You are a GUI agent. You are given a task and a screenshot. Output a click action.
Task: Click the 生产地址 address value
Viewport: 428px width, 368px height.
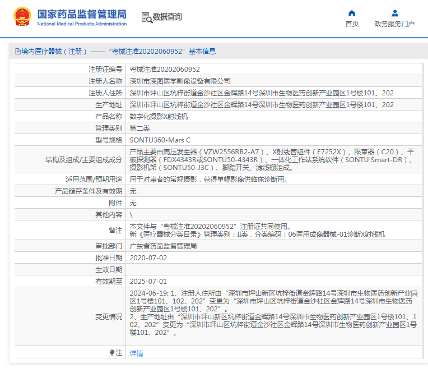262,105
